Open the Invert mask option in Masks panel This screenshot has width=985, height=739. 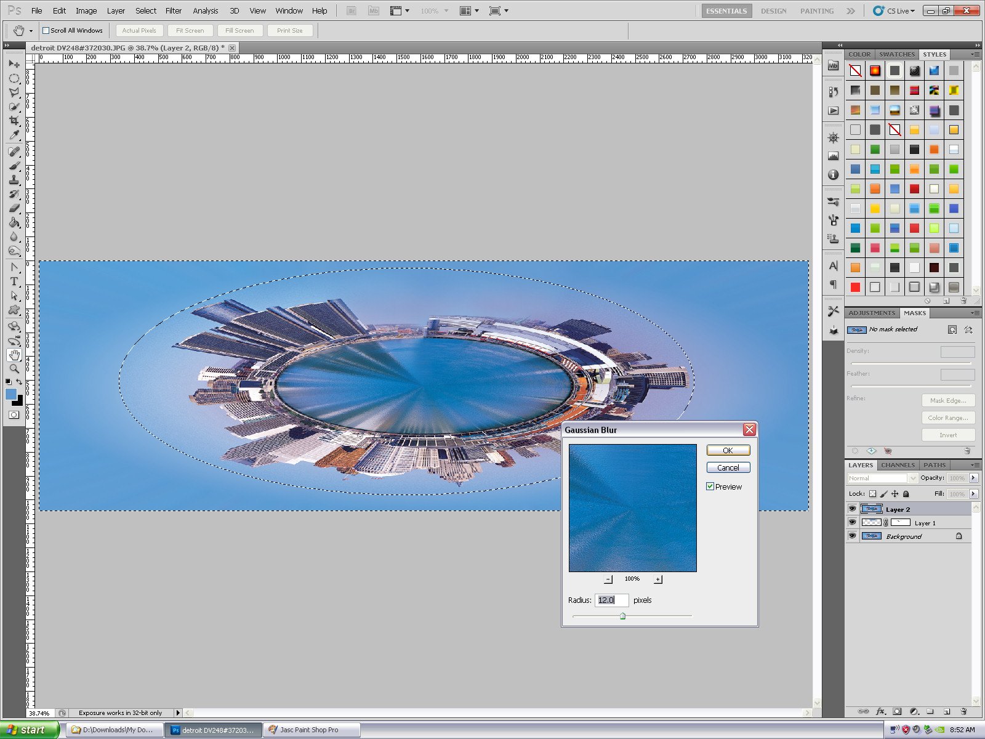[x=948, y=435]
